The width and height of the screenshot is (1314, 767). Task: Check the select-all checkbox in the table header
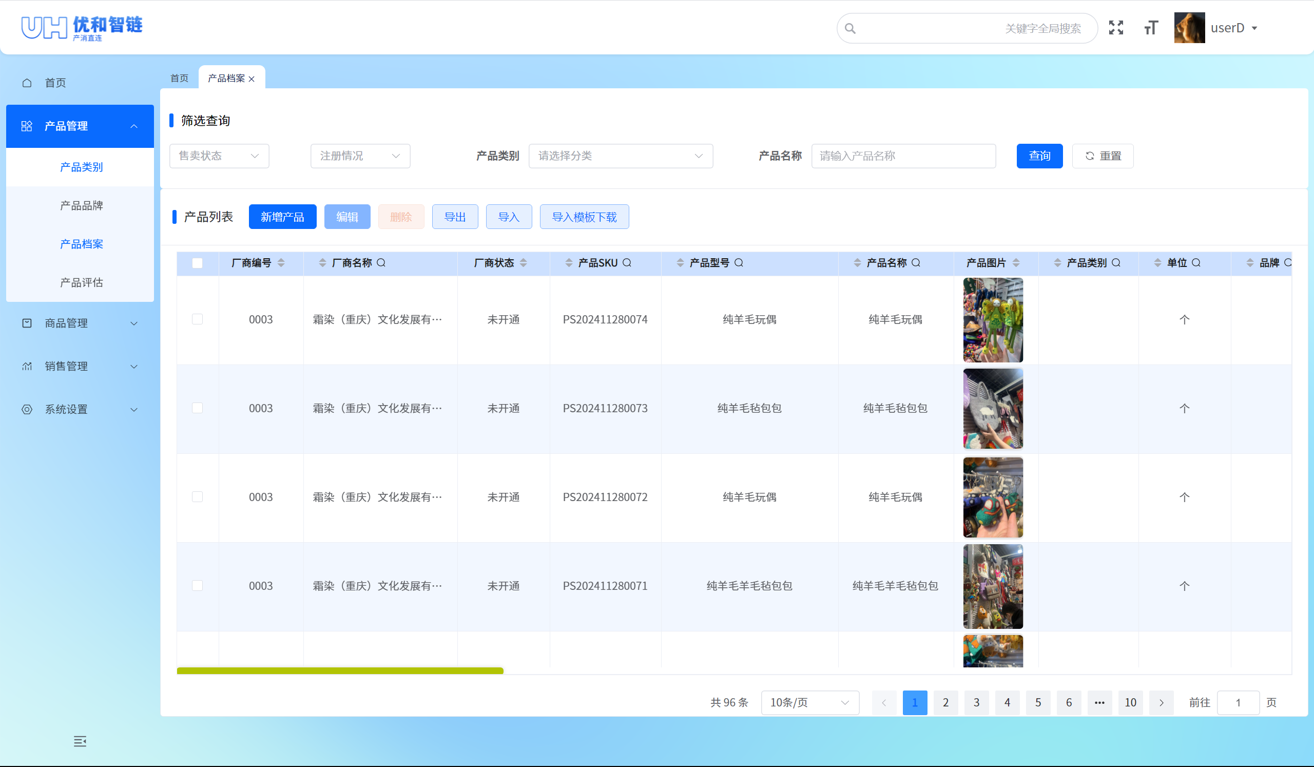click(197, 263)
